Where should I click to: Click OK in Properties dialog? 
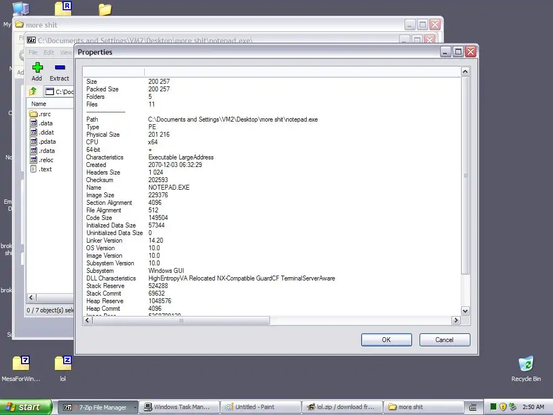386,339
